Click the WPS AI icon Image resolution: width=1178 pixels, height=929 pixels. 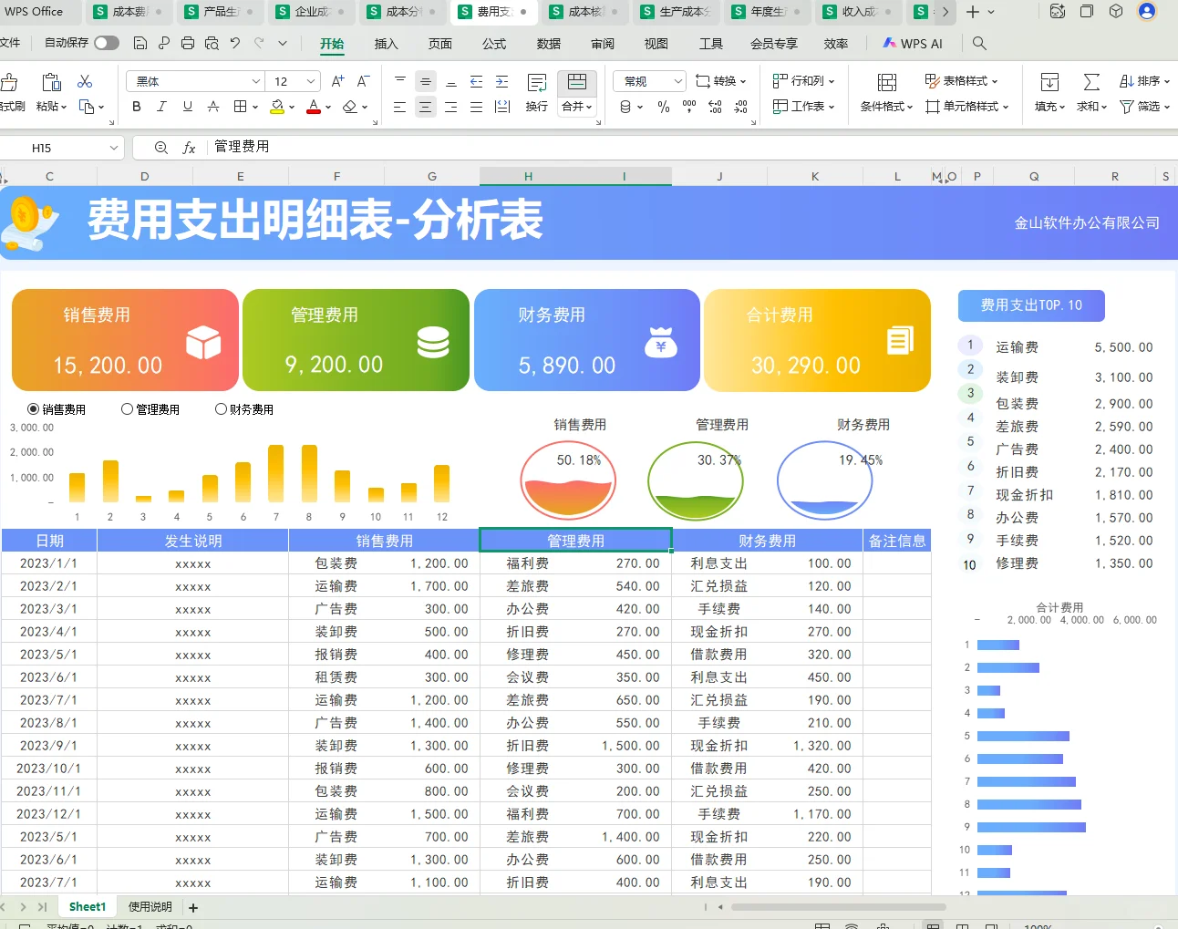click(889, 43)
